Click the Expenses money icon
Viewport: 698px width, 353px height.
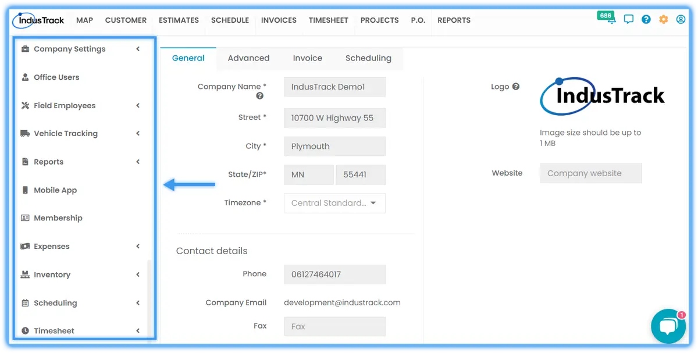[x=25, y=246]
